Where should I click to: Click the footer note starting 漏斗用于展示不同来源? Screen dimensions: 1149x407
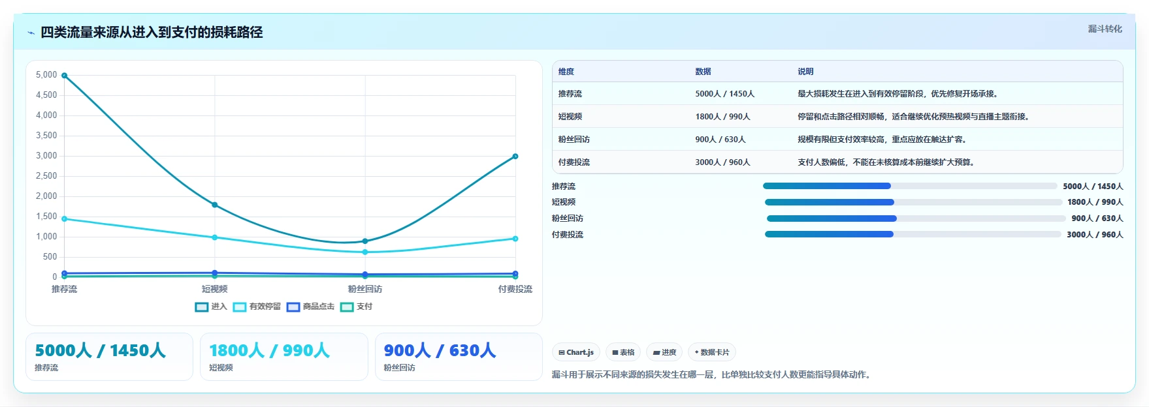[713, 375]
